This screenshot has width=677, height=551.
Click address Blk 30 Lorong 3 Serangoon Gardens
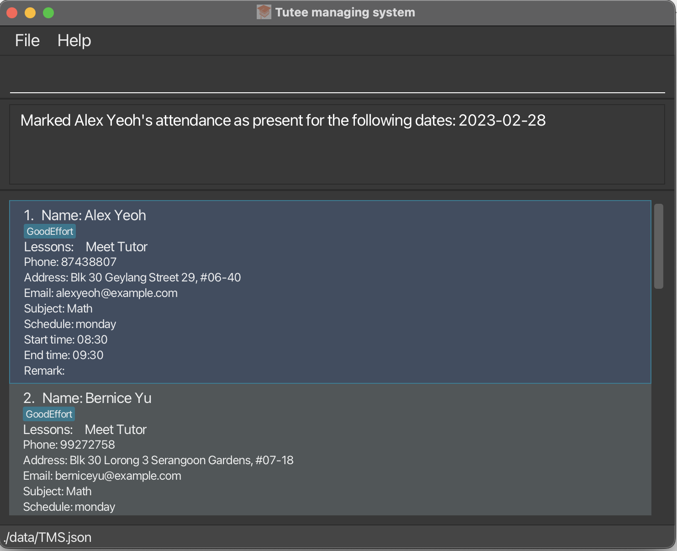point(158,460)
